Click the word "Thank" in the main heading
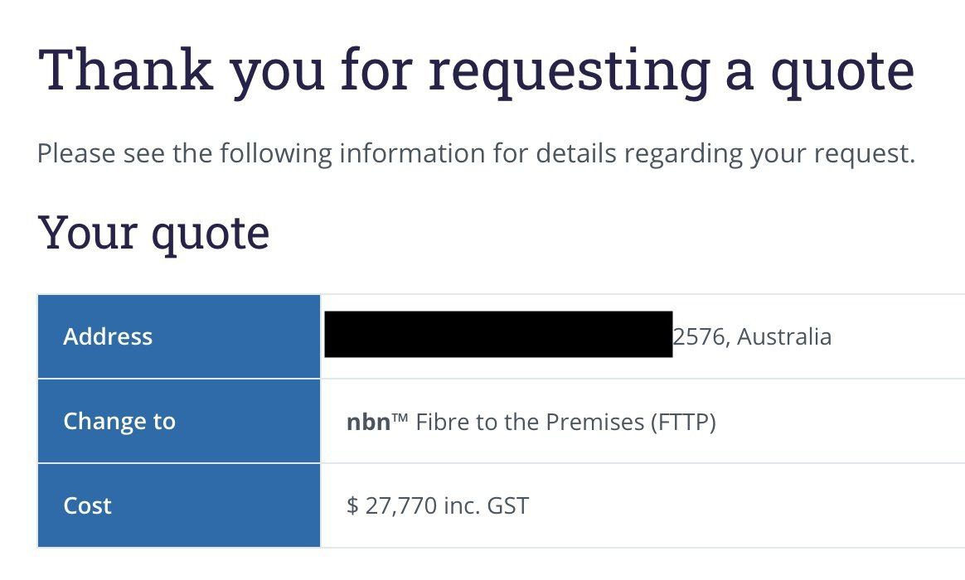 pos(125,69)
